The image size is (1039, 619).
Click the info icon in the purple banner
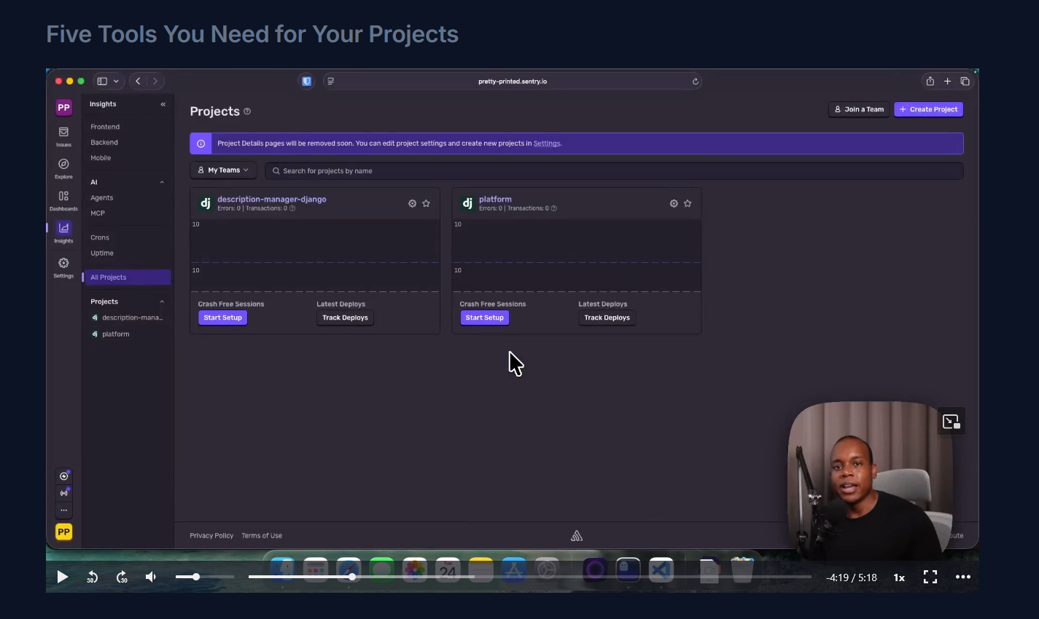[x=201, y=143]
